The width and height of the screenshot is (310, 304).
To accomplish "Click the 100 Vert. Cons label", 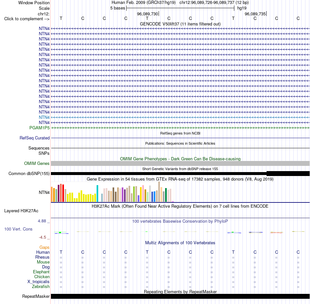I will (18, 229).
